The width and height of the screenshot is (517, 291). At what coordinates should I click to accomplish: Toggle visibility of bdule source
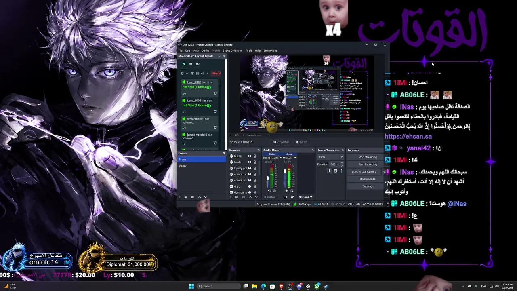point(250,162)
